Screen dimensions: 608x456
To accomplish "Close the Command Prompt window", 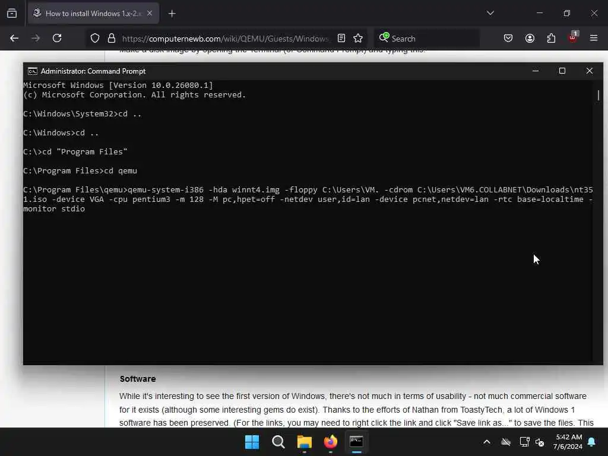I will point(590,71).
